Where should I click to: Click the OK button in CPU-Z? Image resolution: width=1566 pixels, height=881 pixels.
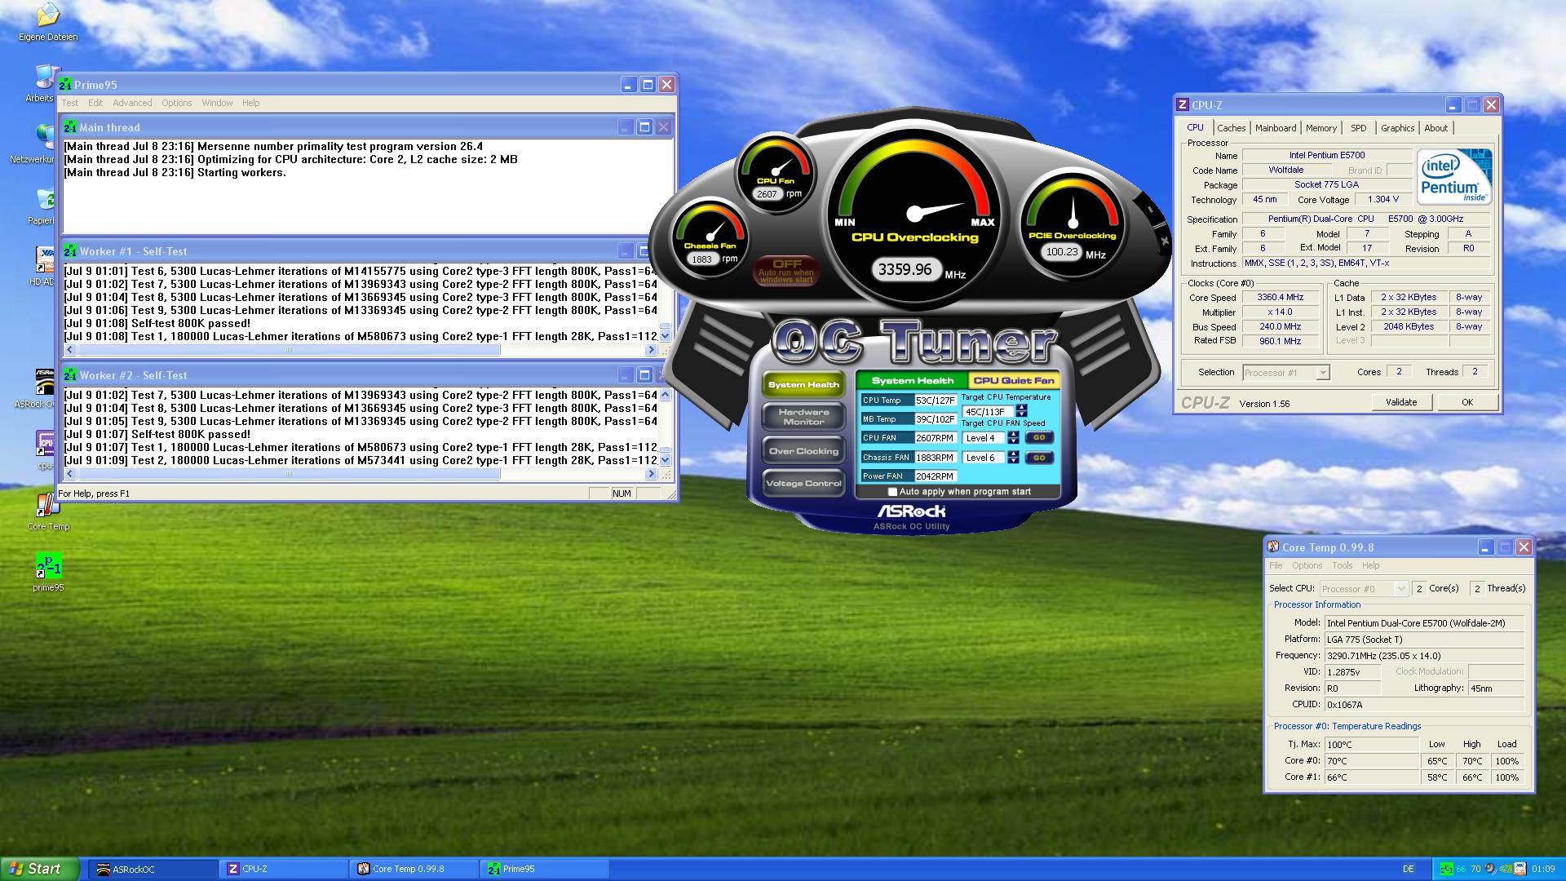1467,402
